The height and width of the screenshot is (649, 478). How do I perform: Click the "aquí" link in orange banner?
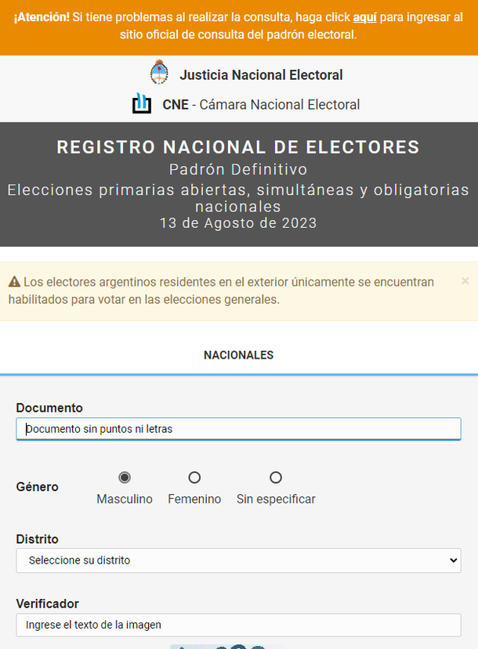pos(365,17)
